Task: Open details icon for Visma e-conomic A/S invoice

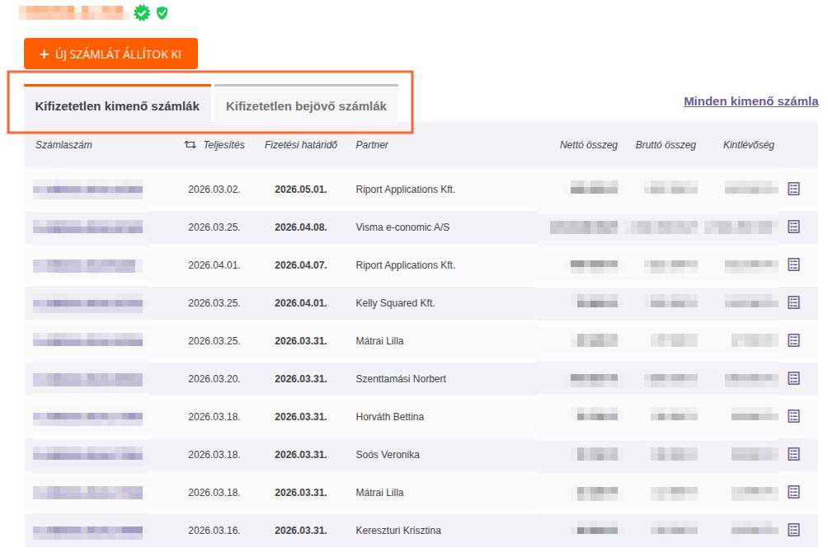Action: 793,227
